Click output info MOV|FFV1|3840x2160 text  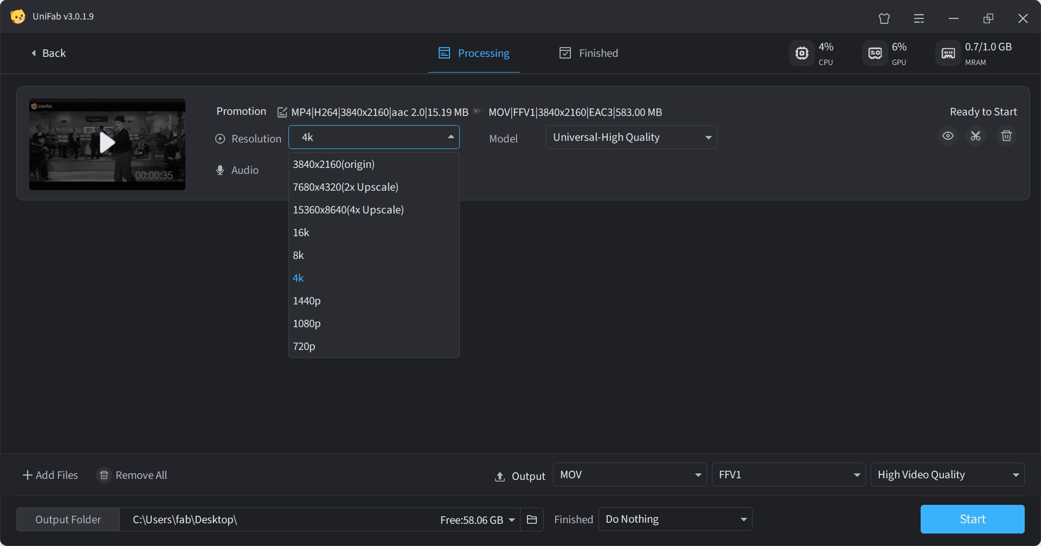click(x=575, y=112)
